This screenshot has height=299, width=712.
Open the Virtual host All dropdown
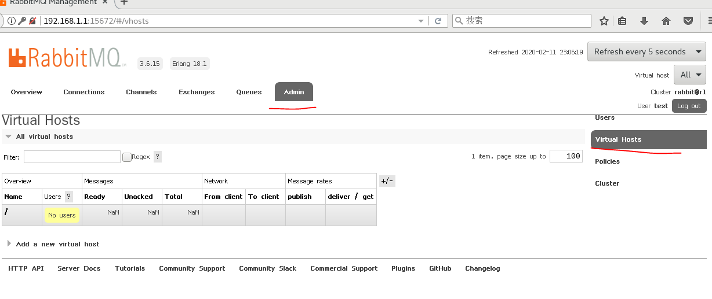691,75
